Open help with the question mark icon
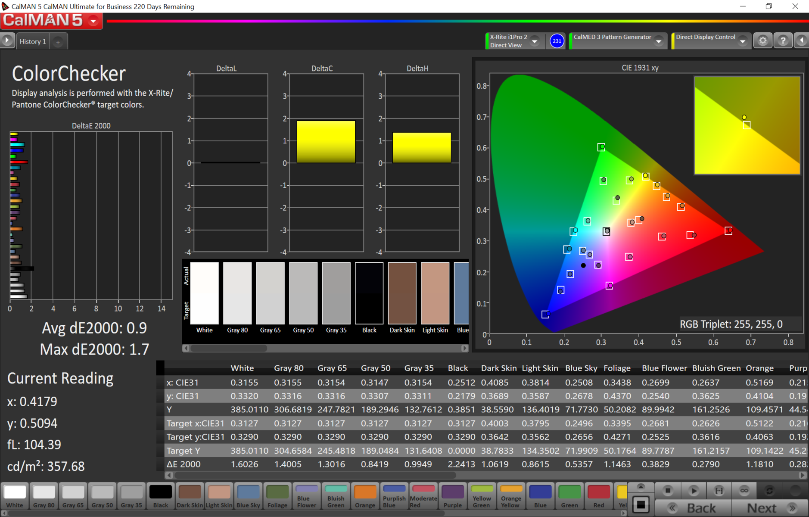 pos(783,41)
